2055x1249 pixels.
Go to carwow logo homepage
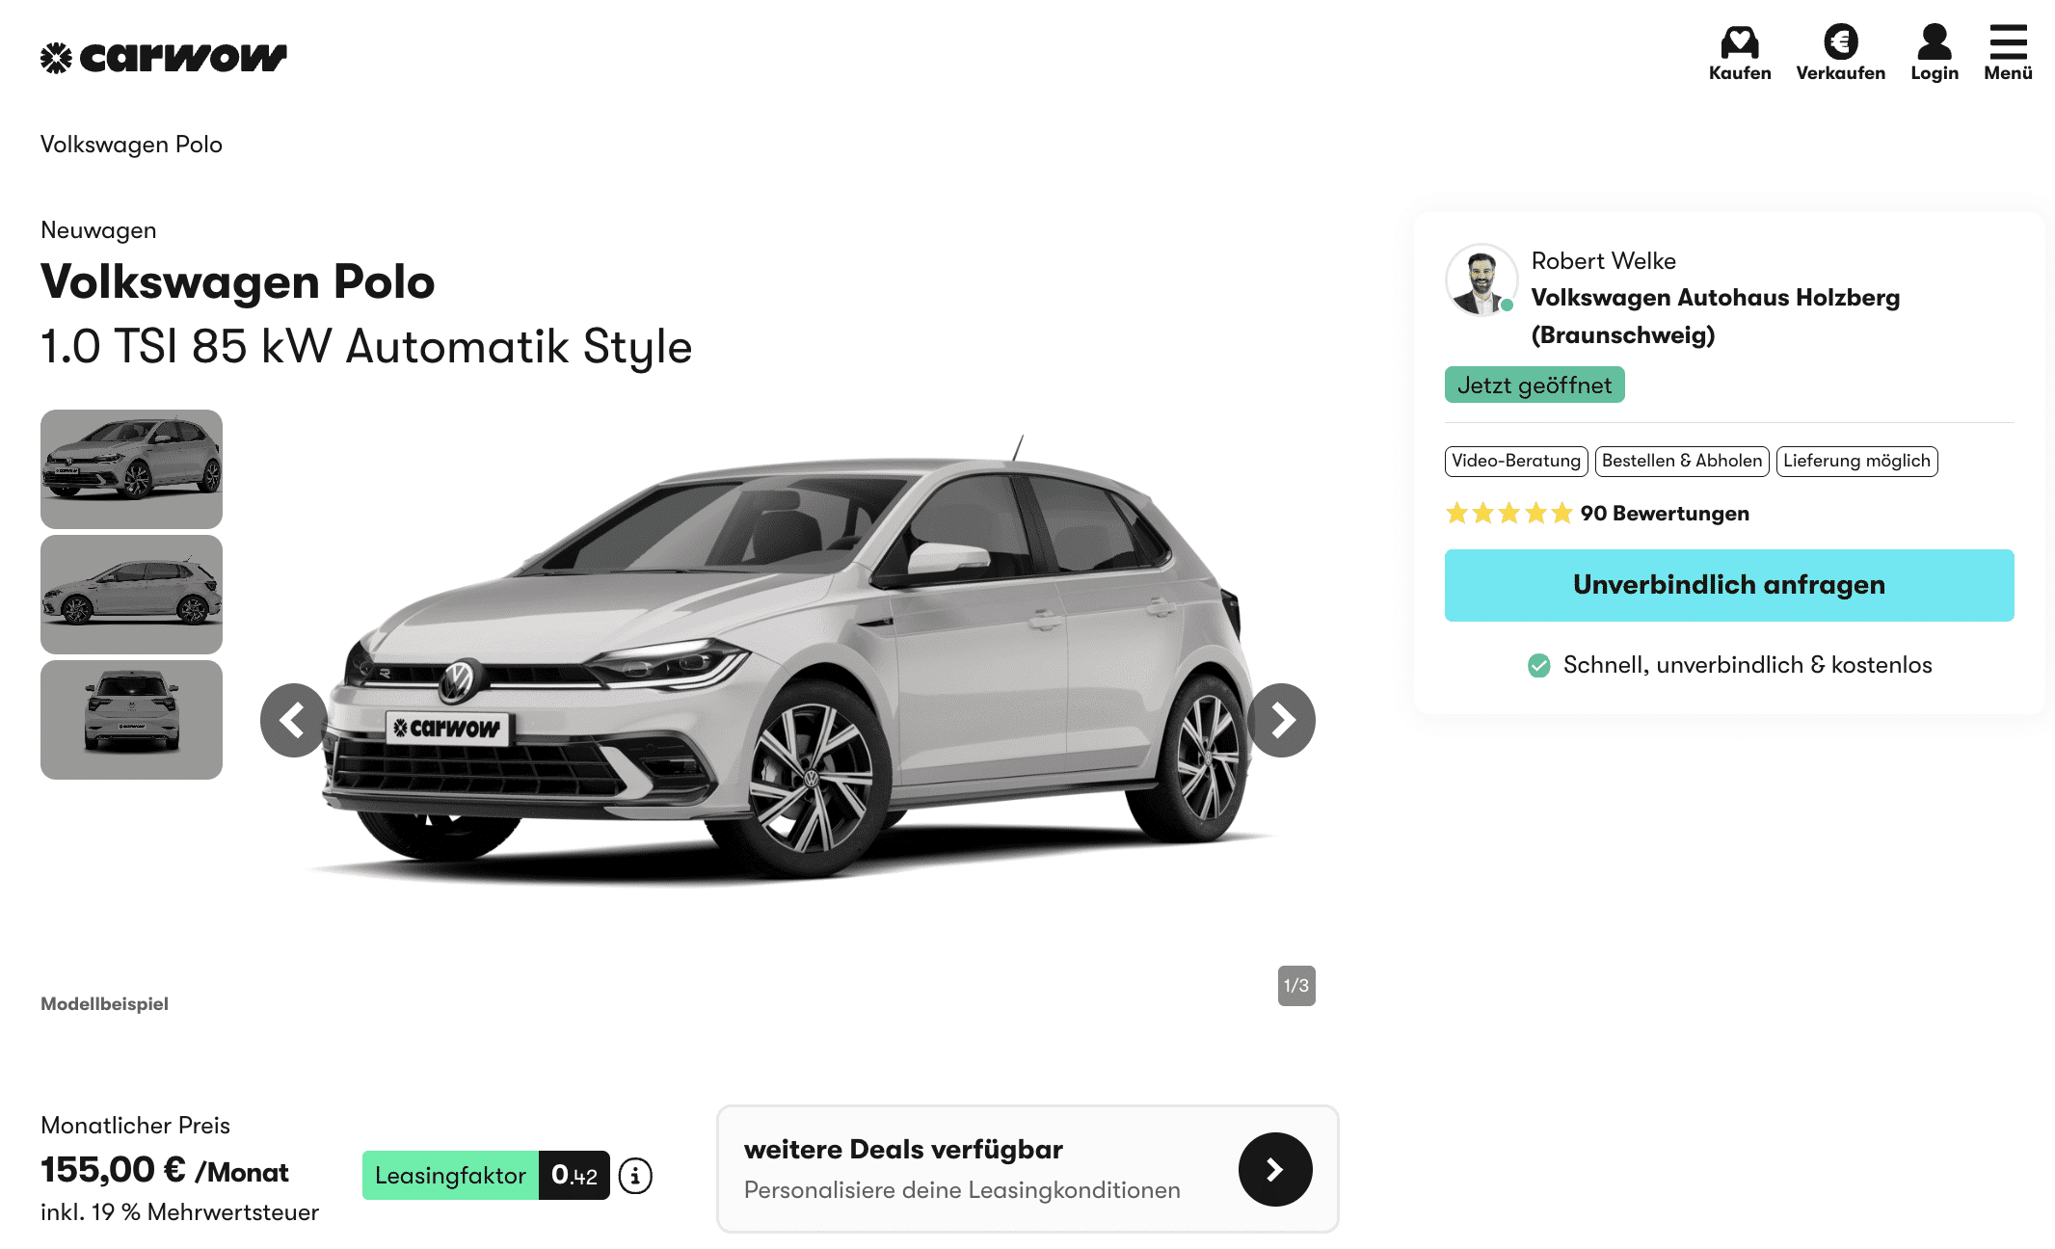point(164,58)
